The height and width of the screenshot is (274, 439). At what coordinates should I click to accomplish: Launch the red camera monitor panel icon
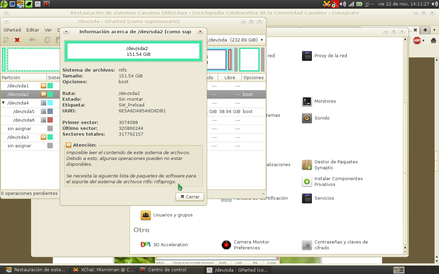pos(46,4)
